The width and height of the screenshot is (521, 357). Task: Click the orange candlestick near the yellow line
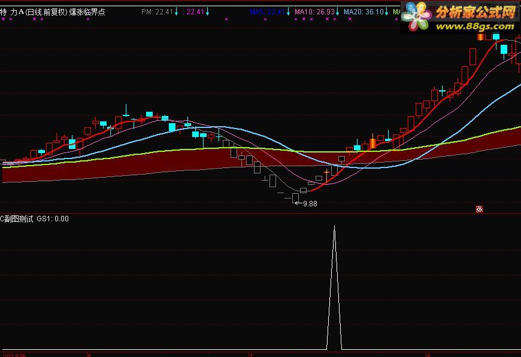coord(373,142)
